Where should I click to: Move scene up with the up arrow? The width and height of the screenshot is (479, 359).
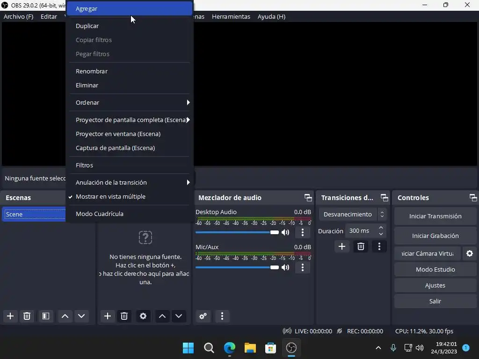tap(65, 316)
